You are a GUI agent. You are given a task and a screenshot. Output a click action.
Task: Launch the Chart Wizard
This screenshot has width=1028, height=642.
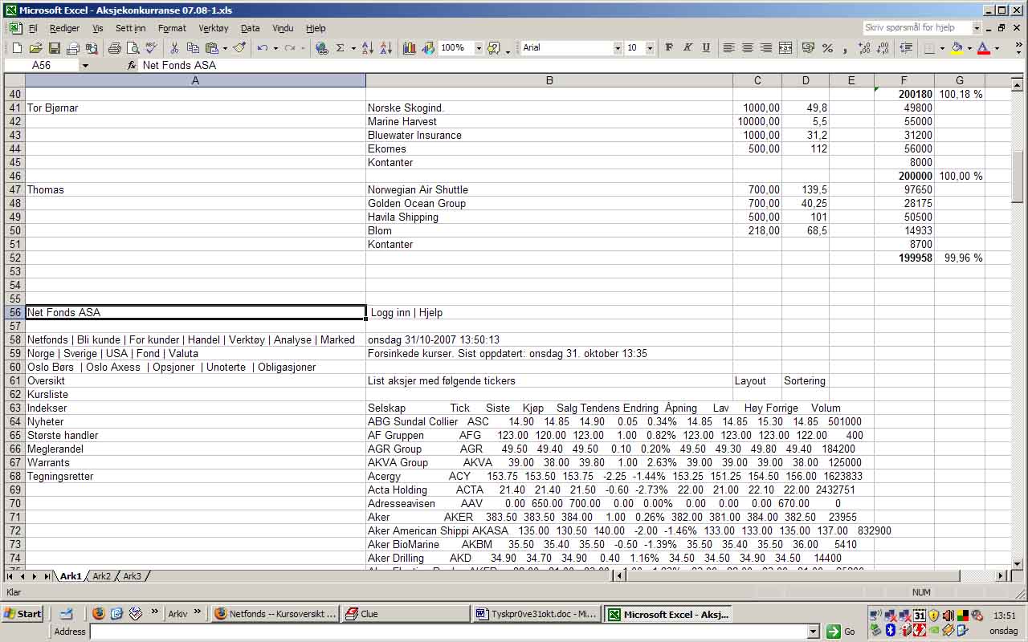click(410, 48)
